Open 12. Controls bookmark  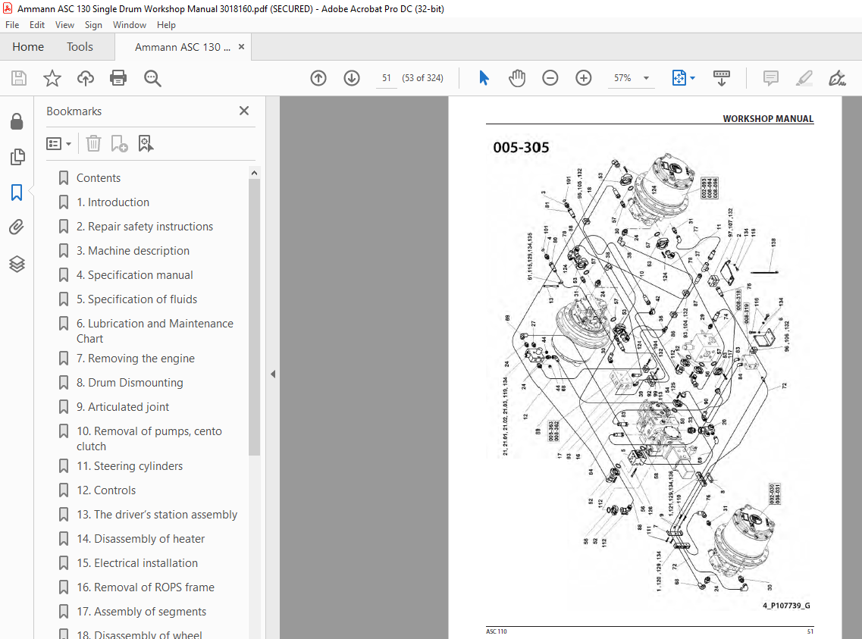(106, 490)
